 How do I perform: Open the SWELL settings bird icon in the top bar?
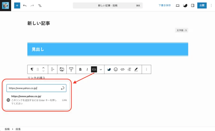point(185,5)
